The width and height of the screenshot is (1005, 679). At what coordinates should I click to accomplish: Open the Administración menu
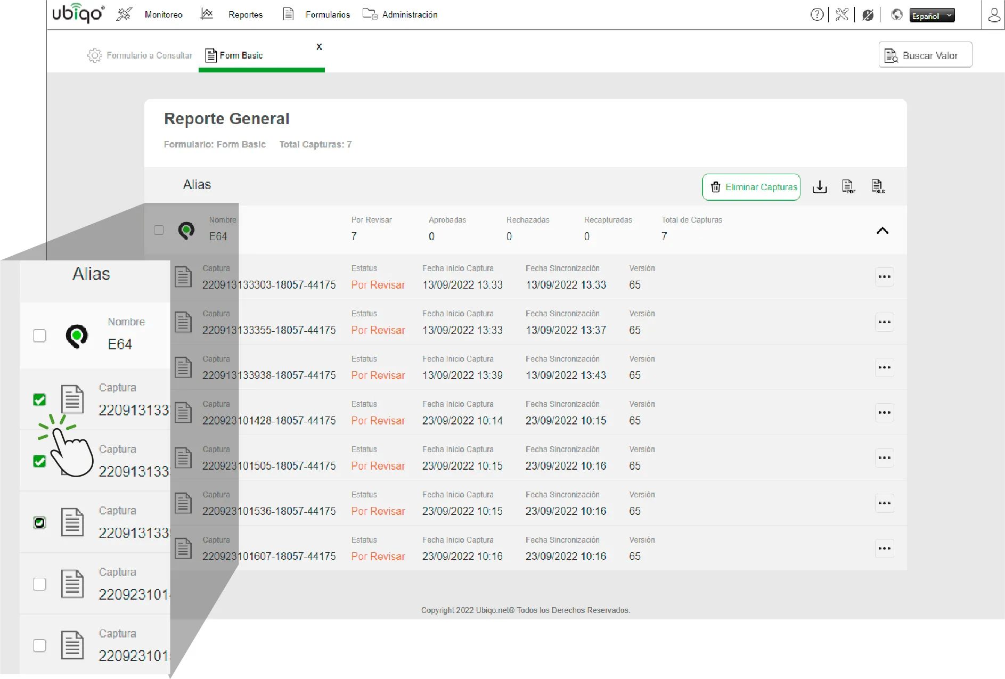(410, 15)
